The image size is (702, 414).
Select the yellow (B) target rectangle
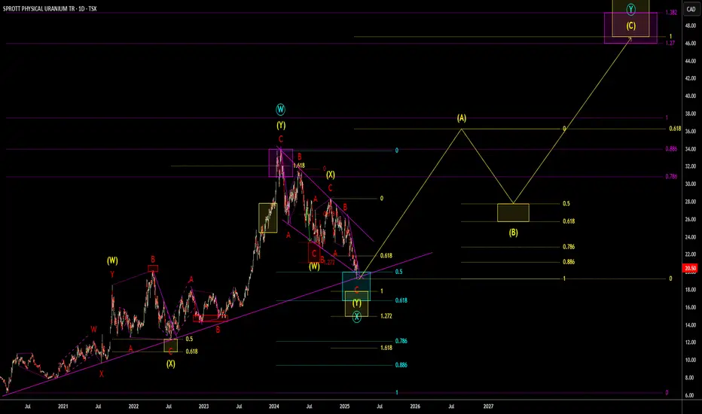(x=513, y=212)
